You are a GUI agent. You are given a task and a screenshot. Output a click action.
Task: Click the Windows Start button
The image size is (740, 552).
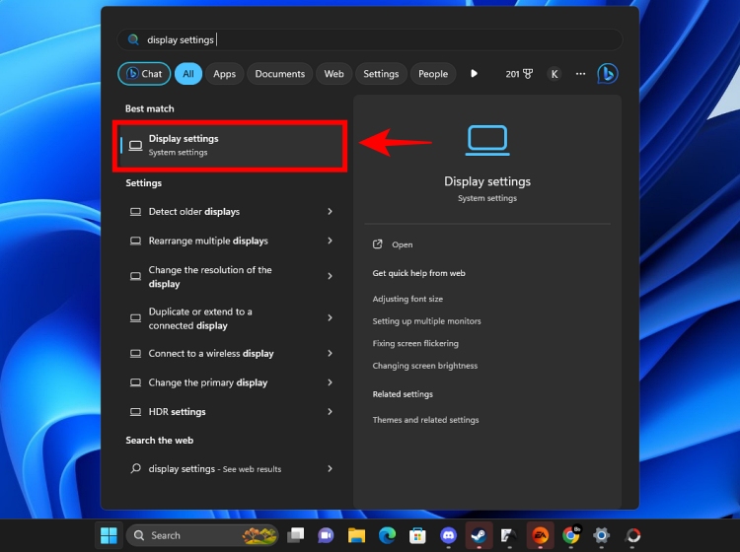pos(109,535)
